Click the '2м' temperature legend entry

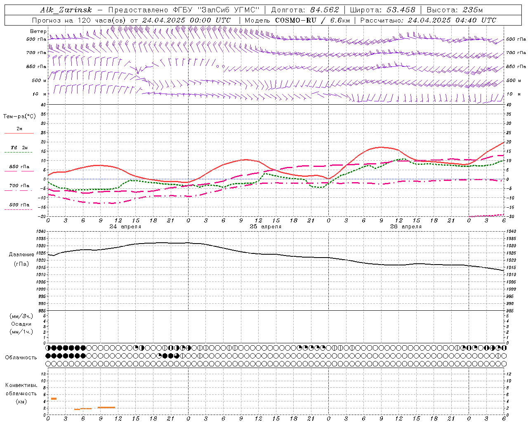[x=19, y=129]
